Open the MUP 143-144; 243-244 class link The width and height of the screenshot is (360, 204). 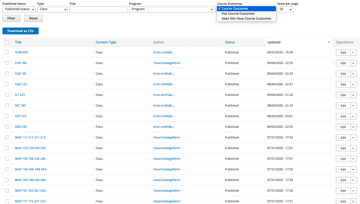click(x=31, y=169)
